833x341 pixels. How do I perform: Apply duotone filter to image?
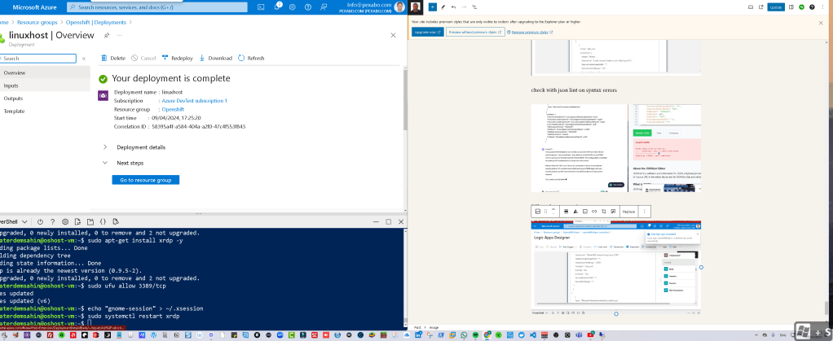tap(575, 211)
